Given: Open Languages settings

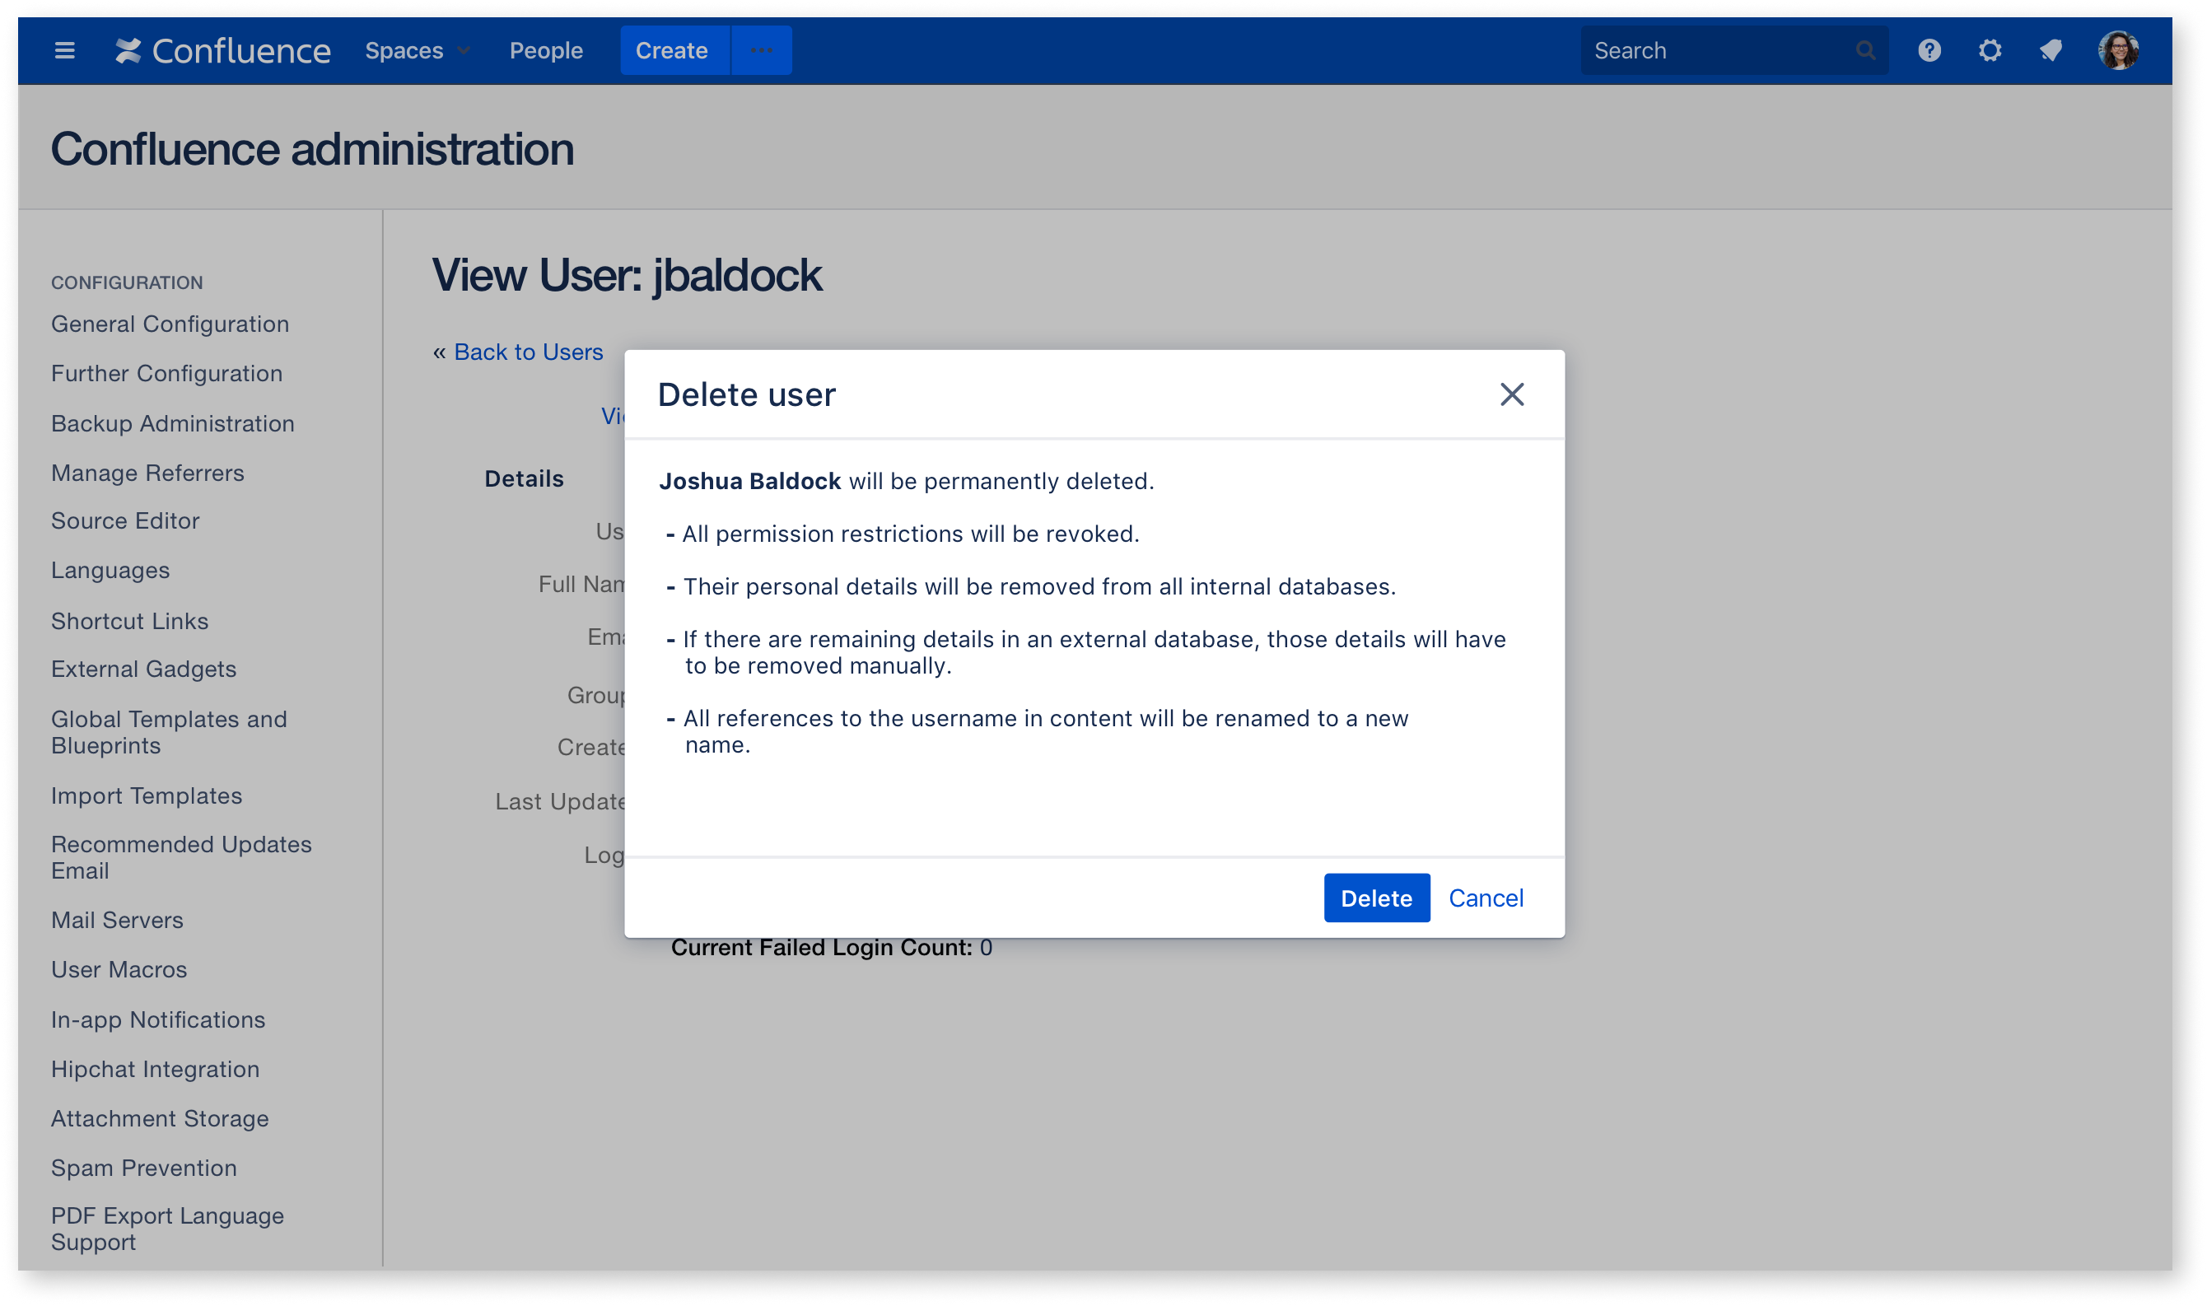Looking at the screenshot, I should tap(110, 571).
